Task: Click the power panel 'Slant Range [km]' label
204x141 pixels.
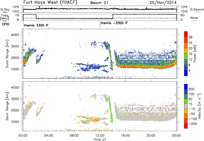Action: 7,54
